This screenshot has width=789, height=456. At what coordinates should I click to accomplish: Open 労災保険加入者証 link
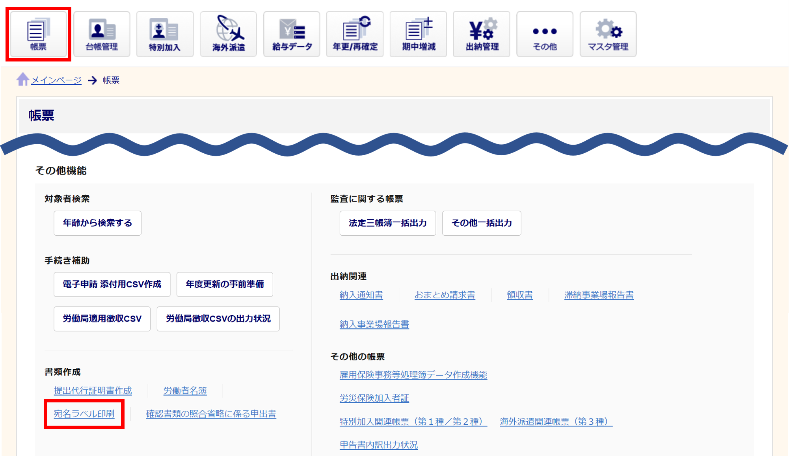point(374,398)
